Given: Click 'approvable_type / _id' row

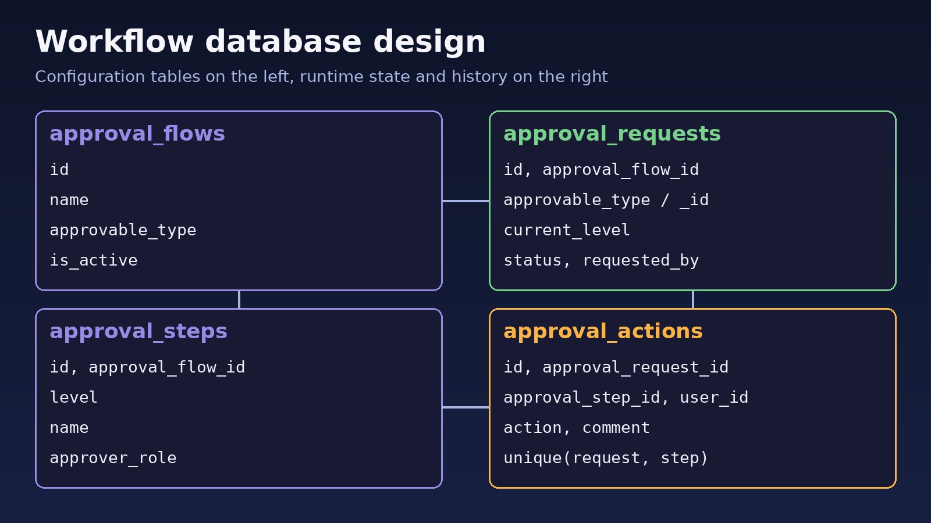Looking at the screenshot, I should (606, 200).
